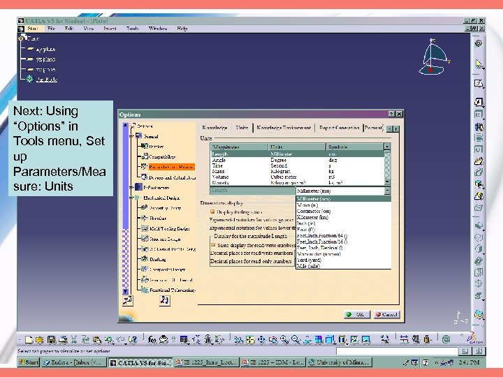Open the Tools menu
Image resolution: width=503 pixels, height=377 pixels.
(x=132, y=29)
